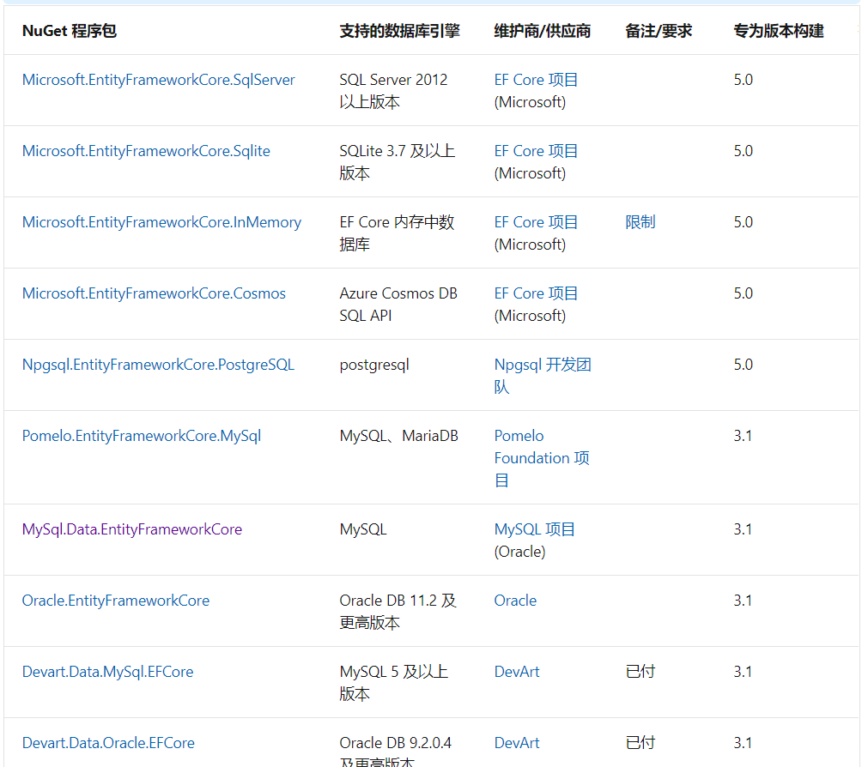Open Pomelo.EntityFrameworkCore.MySql link
862x767 pixels.
tap(142, 436)
